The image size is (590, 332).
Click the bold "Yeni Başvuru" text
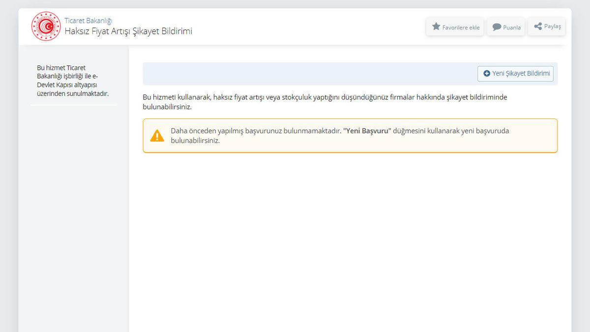pos(367,131)
